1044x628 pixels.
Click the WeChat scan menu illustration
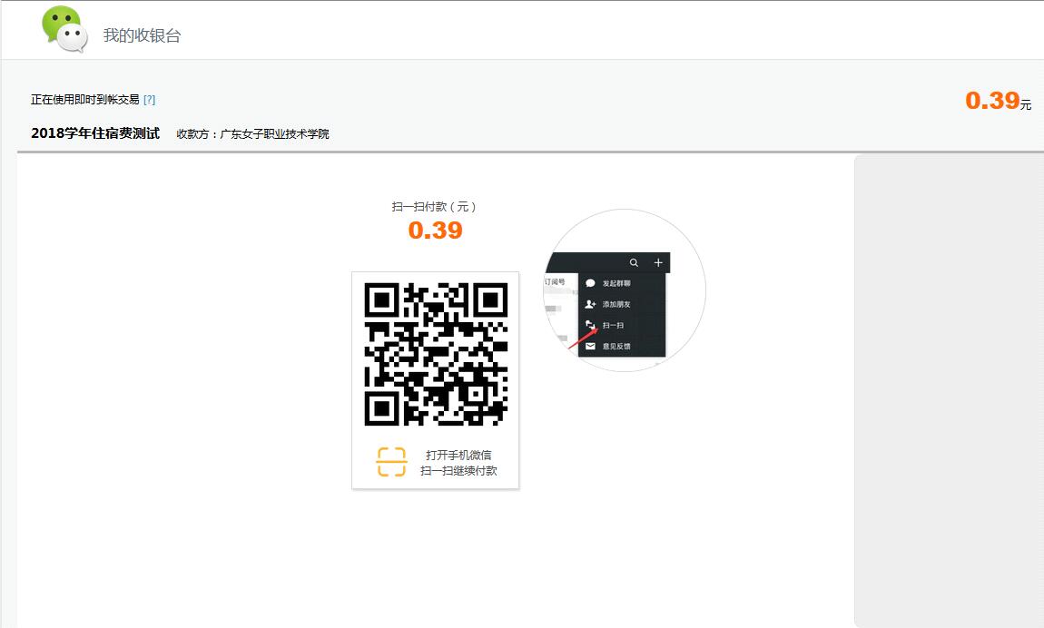(x=625, y=290)
